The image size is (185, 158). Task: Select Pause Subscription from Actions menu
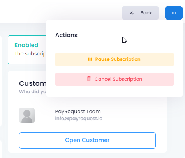115,59
